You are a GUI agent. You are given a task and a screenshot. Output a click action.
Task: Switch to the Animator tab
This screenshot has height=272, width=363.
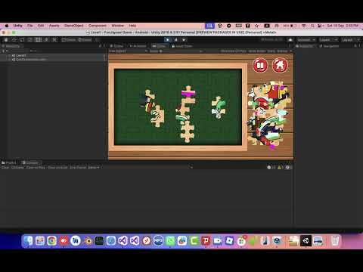click(x=138, y=46)
